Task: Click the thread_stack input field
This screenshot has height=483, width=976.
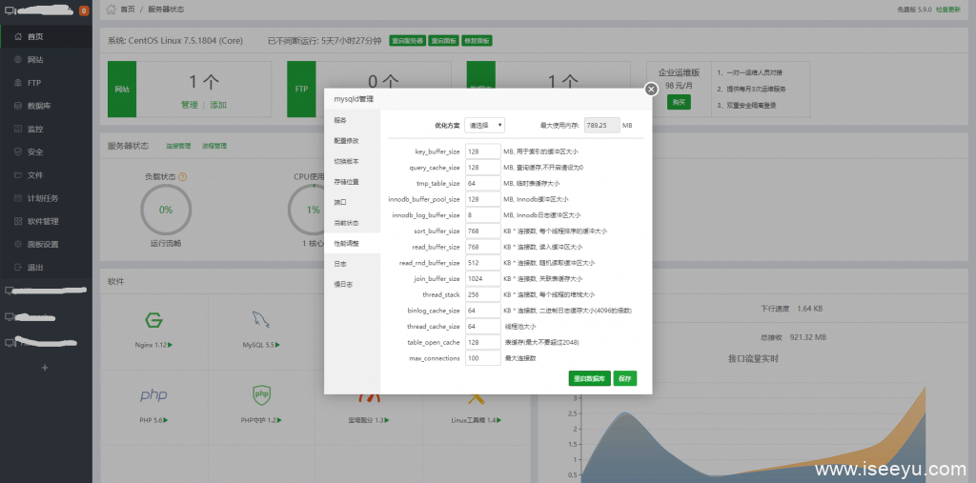Action: coord(483,294)
